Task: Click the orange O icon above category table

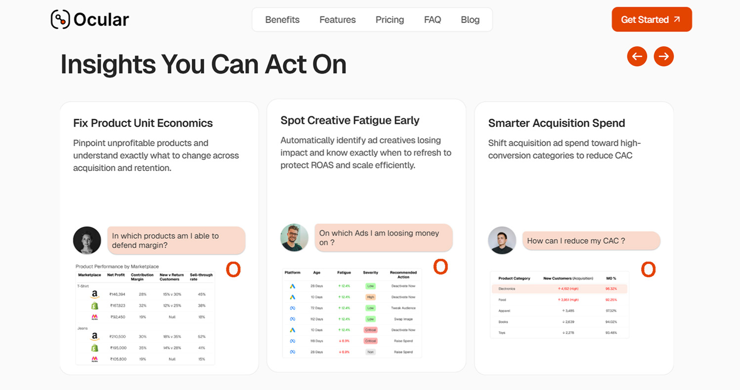Action: click(x=648, y=269)
